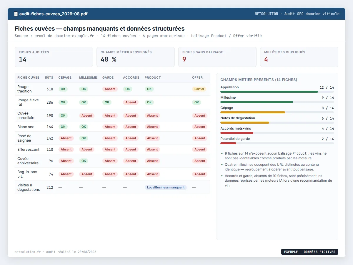The width and height of the screenshot is (353, 265).
Task: Click the LocalBusiness manquant badge
Action: tap(166, 187)
